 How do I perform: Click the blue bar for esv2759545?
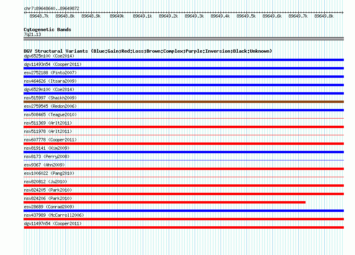[x=183, y=110]
